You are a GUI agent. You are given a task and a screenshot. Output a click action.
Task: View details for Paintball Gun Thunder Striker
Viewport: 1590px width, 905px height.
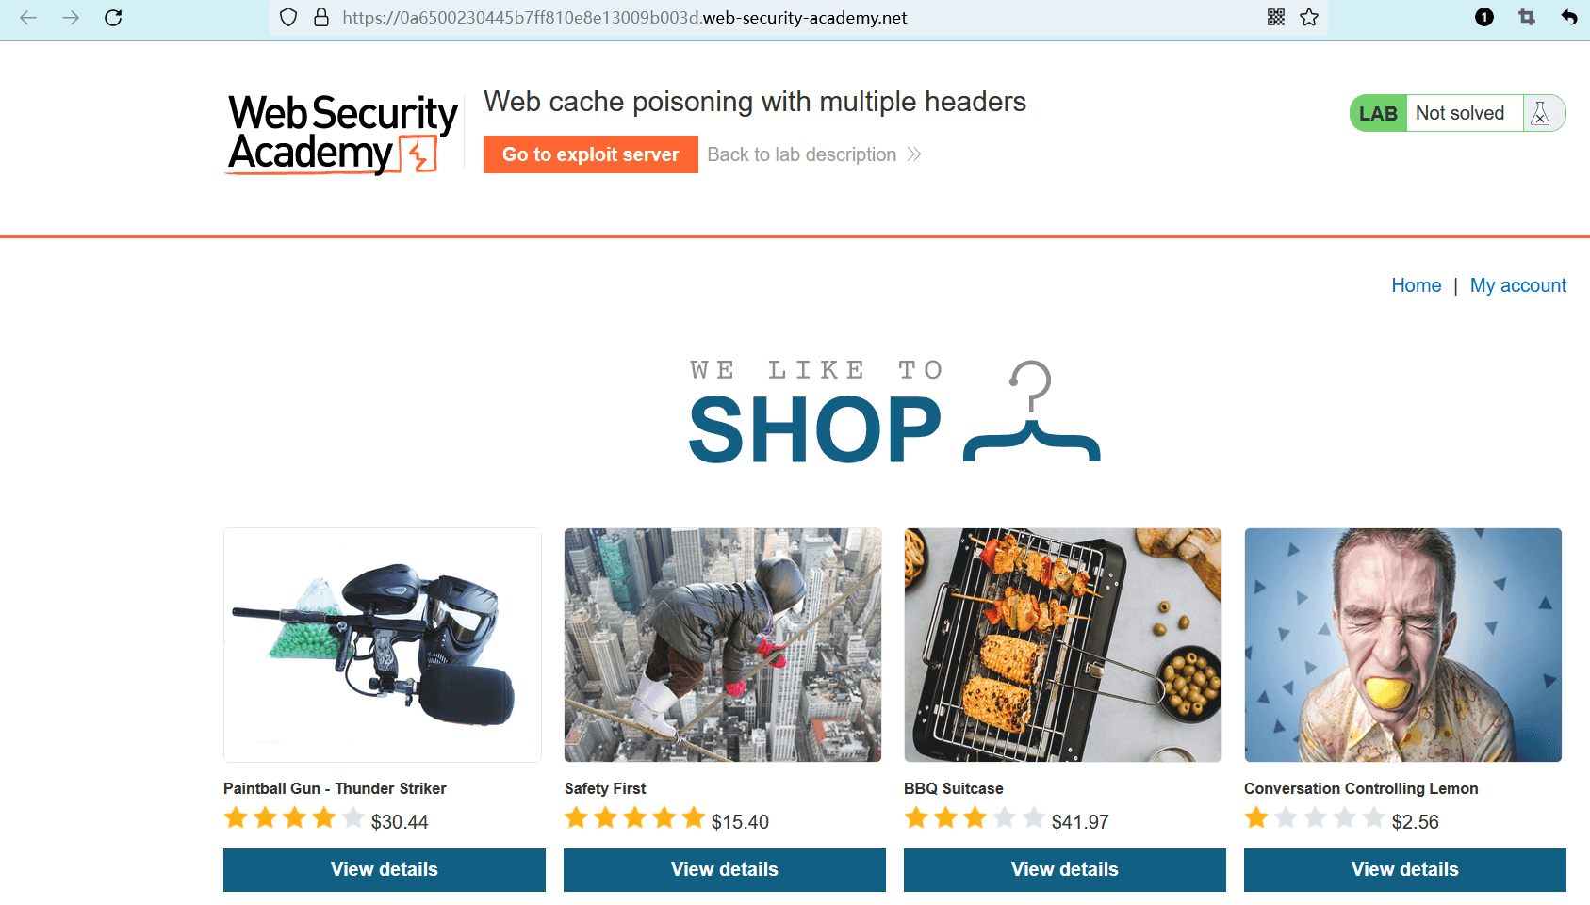[x=385, y=869]
